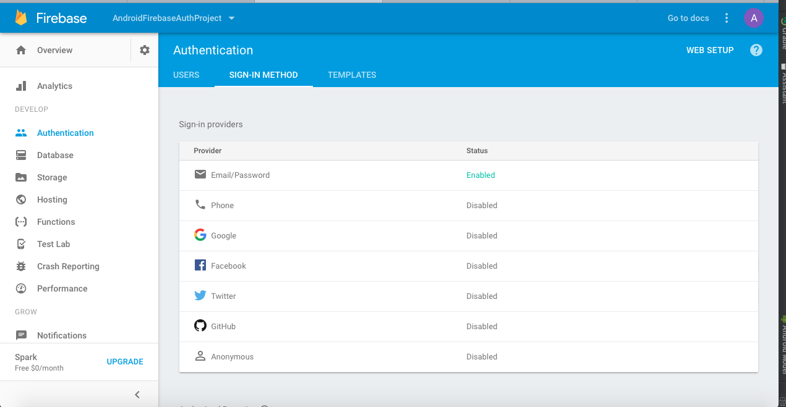This screenshot has height=407, width=786.
Task: Click the Notifications message icon
Action: pos(21,335)
